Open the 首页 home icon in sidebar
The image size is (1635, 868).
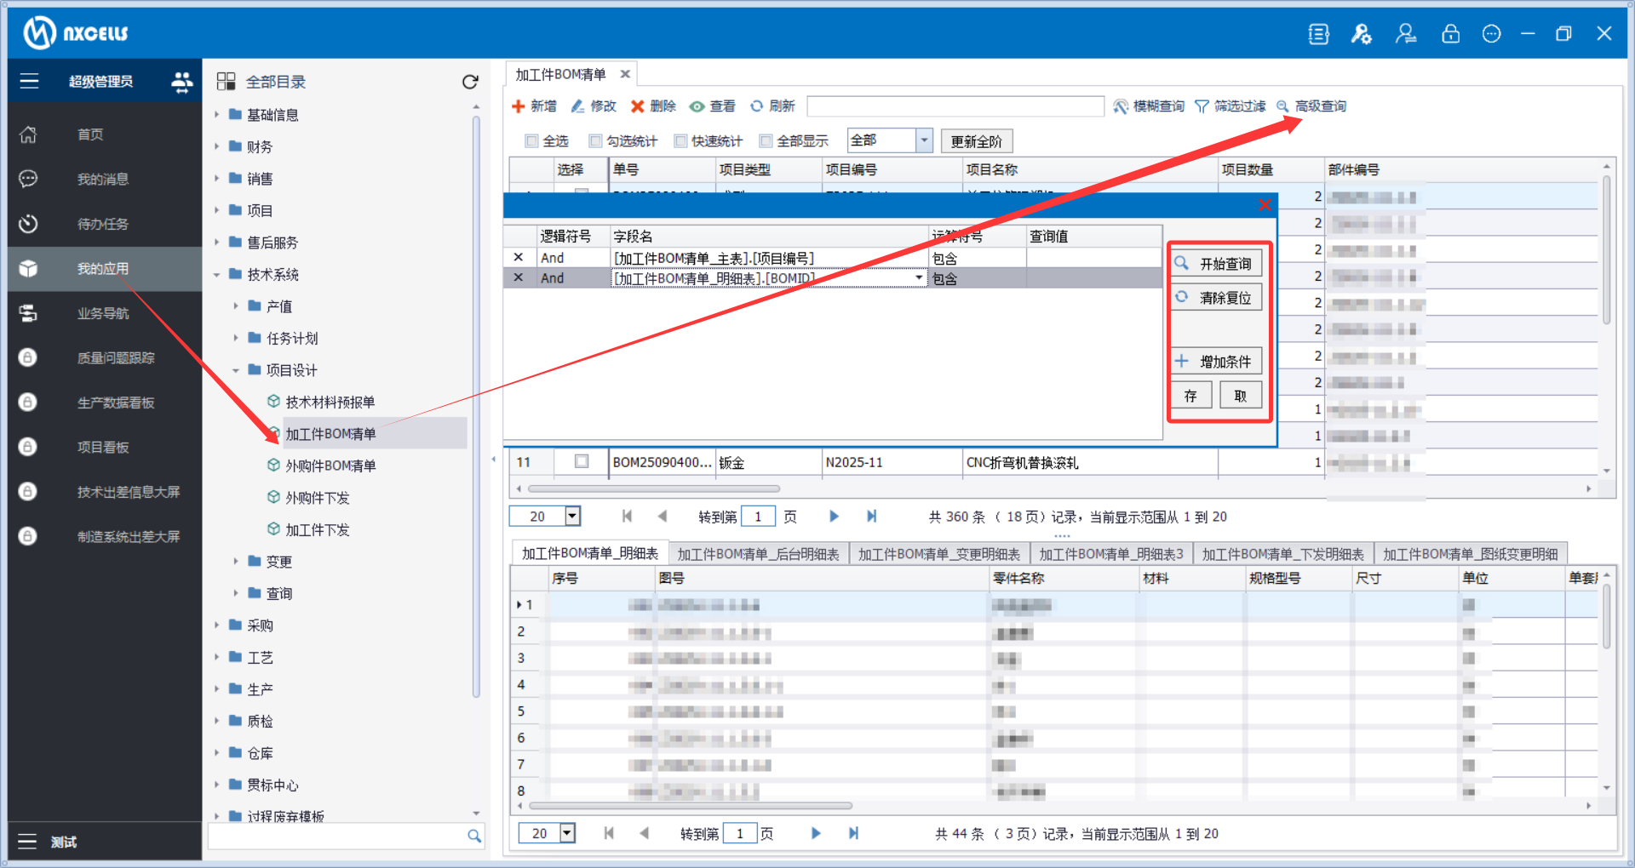(28, 134)
